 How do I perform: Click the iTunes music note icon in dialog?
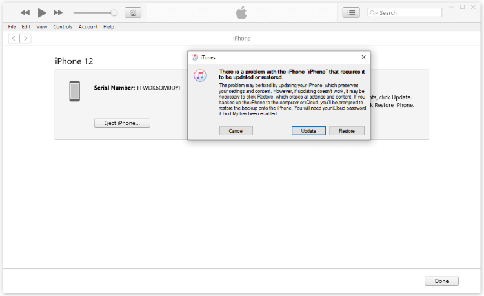pos(200,75)
